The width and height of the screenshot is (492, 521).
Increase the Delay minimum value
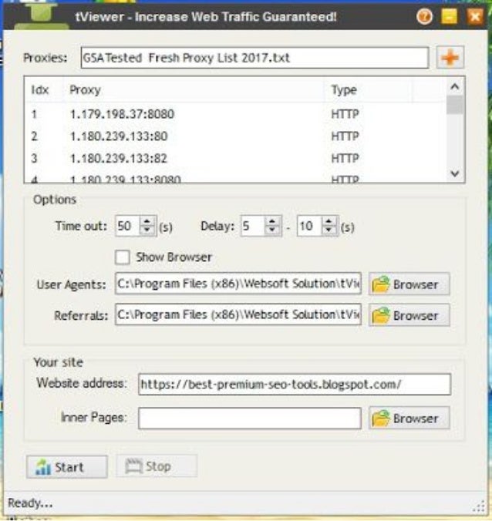click(x=272, y=221)
